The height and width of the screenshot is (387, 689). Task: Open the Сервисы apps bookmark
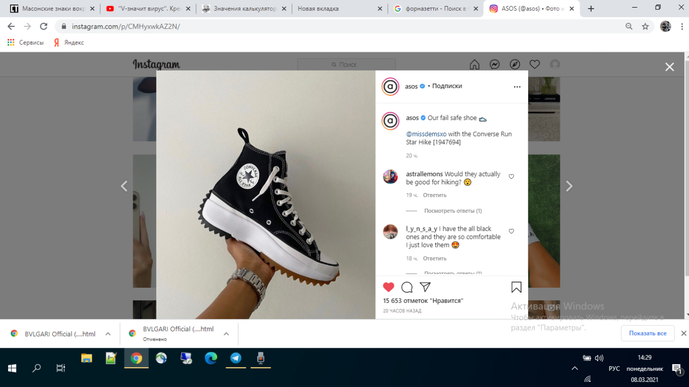[x=26, y=43]
